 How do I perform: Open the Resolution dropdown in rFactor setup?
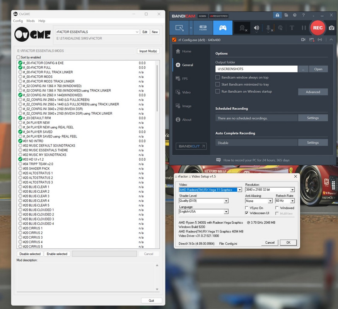[292, 190]
